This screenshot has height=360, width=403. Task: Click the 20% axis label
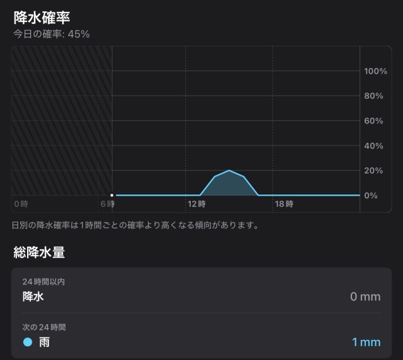tap(374, 171)
